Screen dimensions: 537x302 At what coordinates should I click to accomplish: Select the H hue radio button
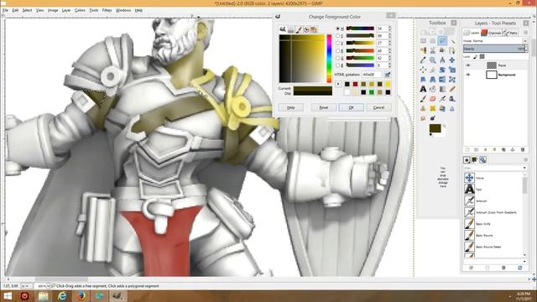click(338, 29)
